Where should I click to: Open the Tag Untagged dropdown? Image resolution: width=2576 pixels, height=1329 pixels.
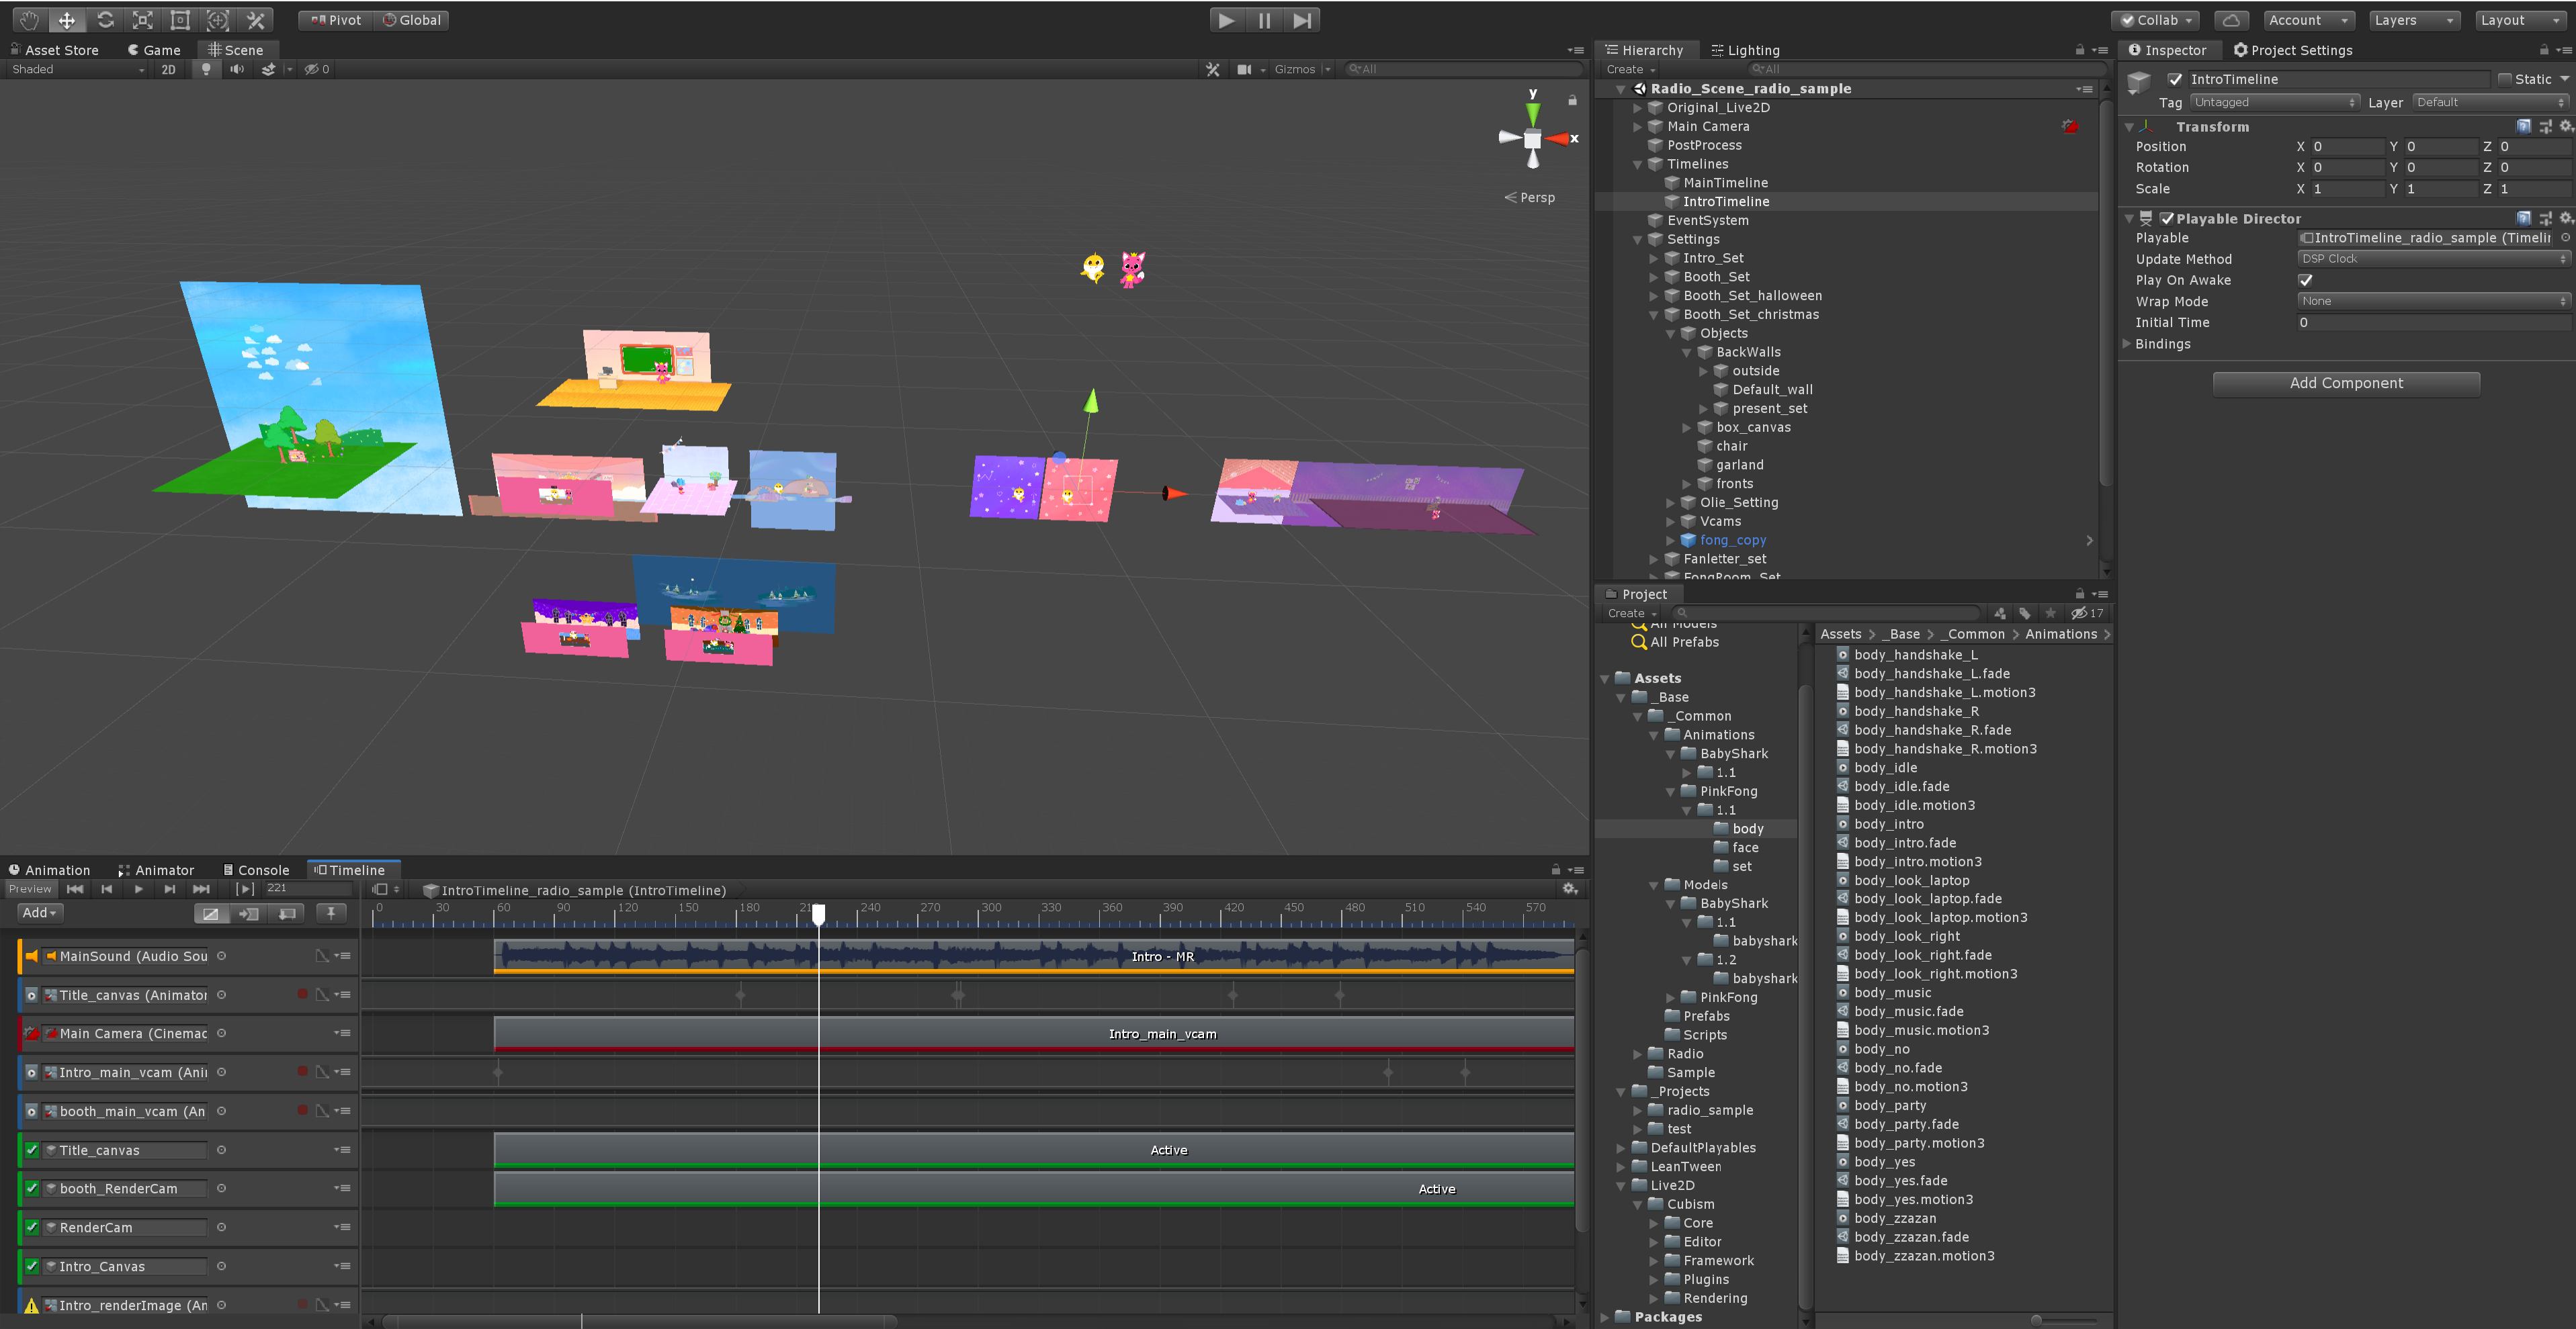tap(2275, 102)
